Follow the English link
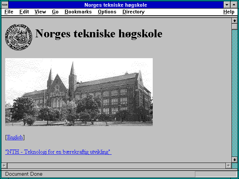239x179 pixels. click(x=15, y=137)
